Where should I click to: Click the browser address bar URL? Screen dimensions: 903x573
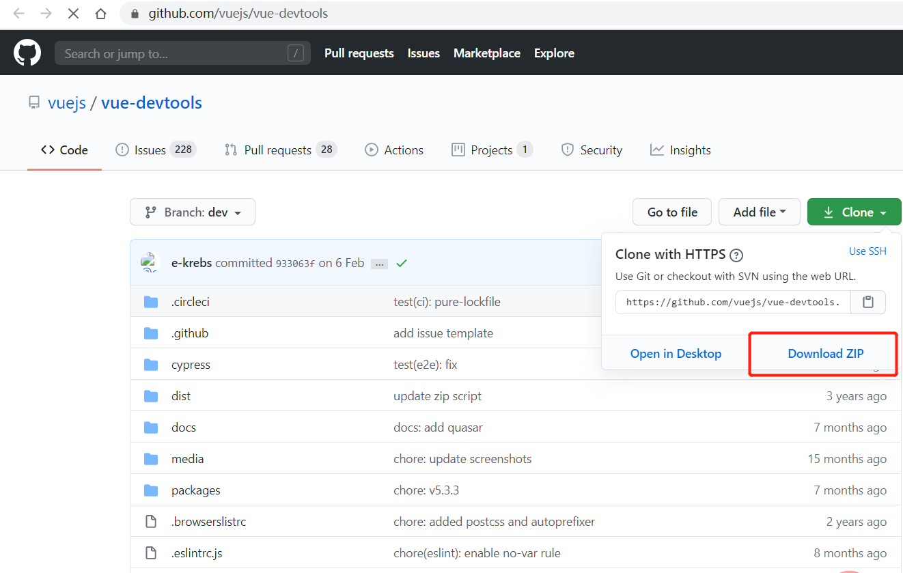click(238, 14)
